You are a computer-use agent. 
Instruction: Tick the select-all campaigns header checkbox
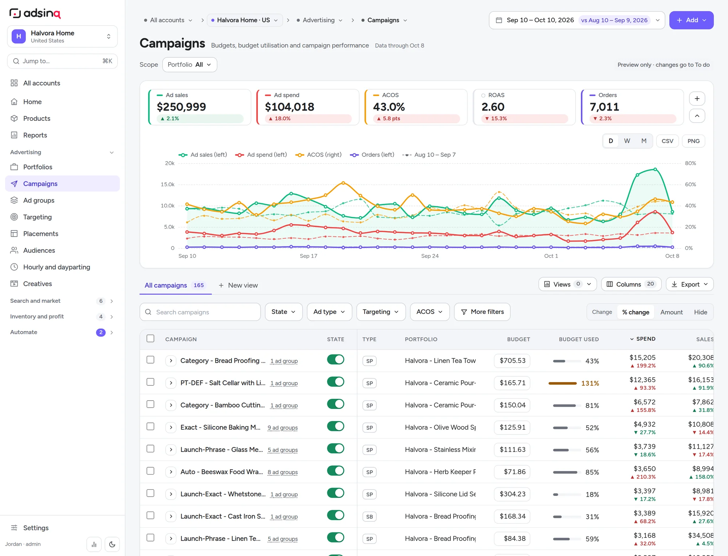150,339
